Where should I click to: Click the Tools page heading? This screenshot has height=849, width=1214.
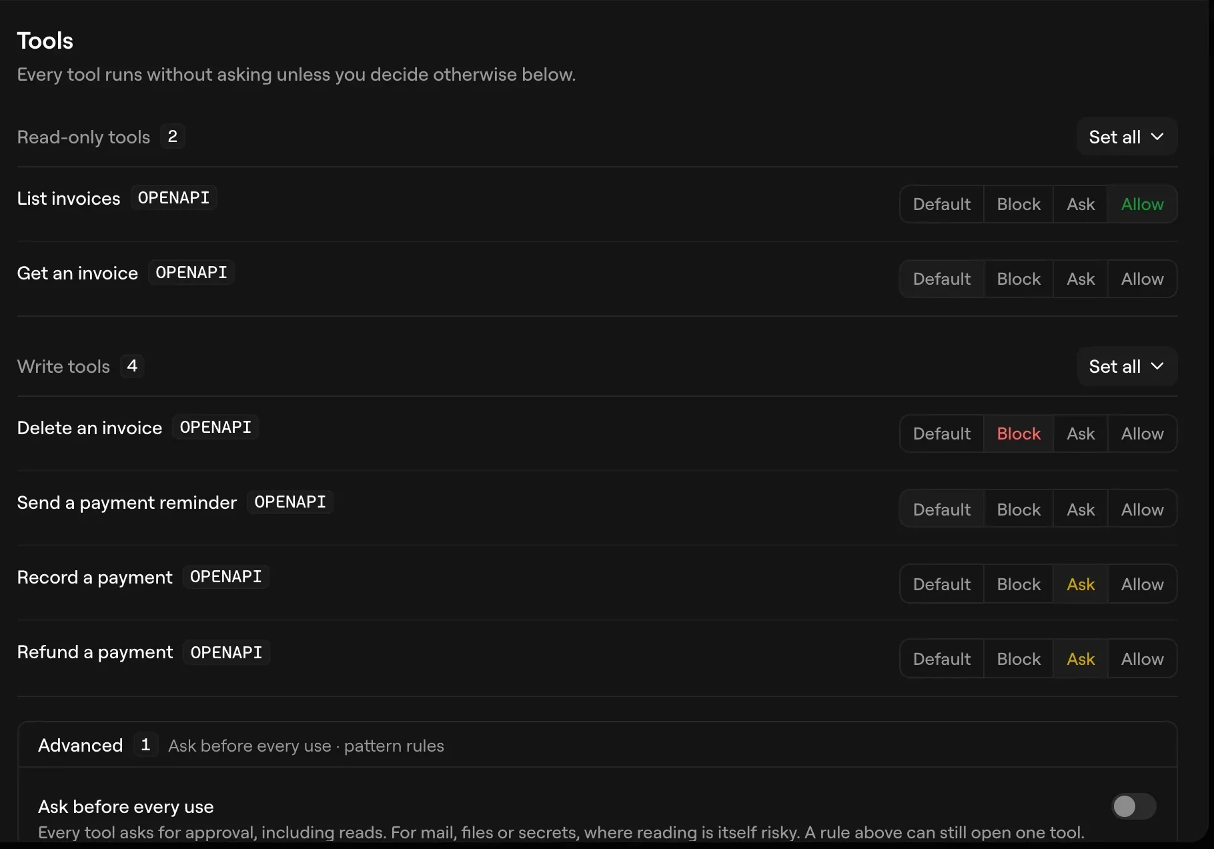[45, 41]
